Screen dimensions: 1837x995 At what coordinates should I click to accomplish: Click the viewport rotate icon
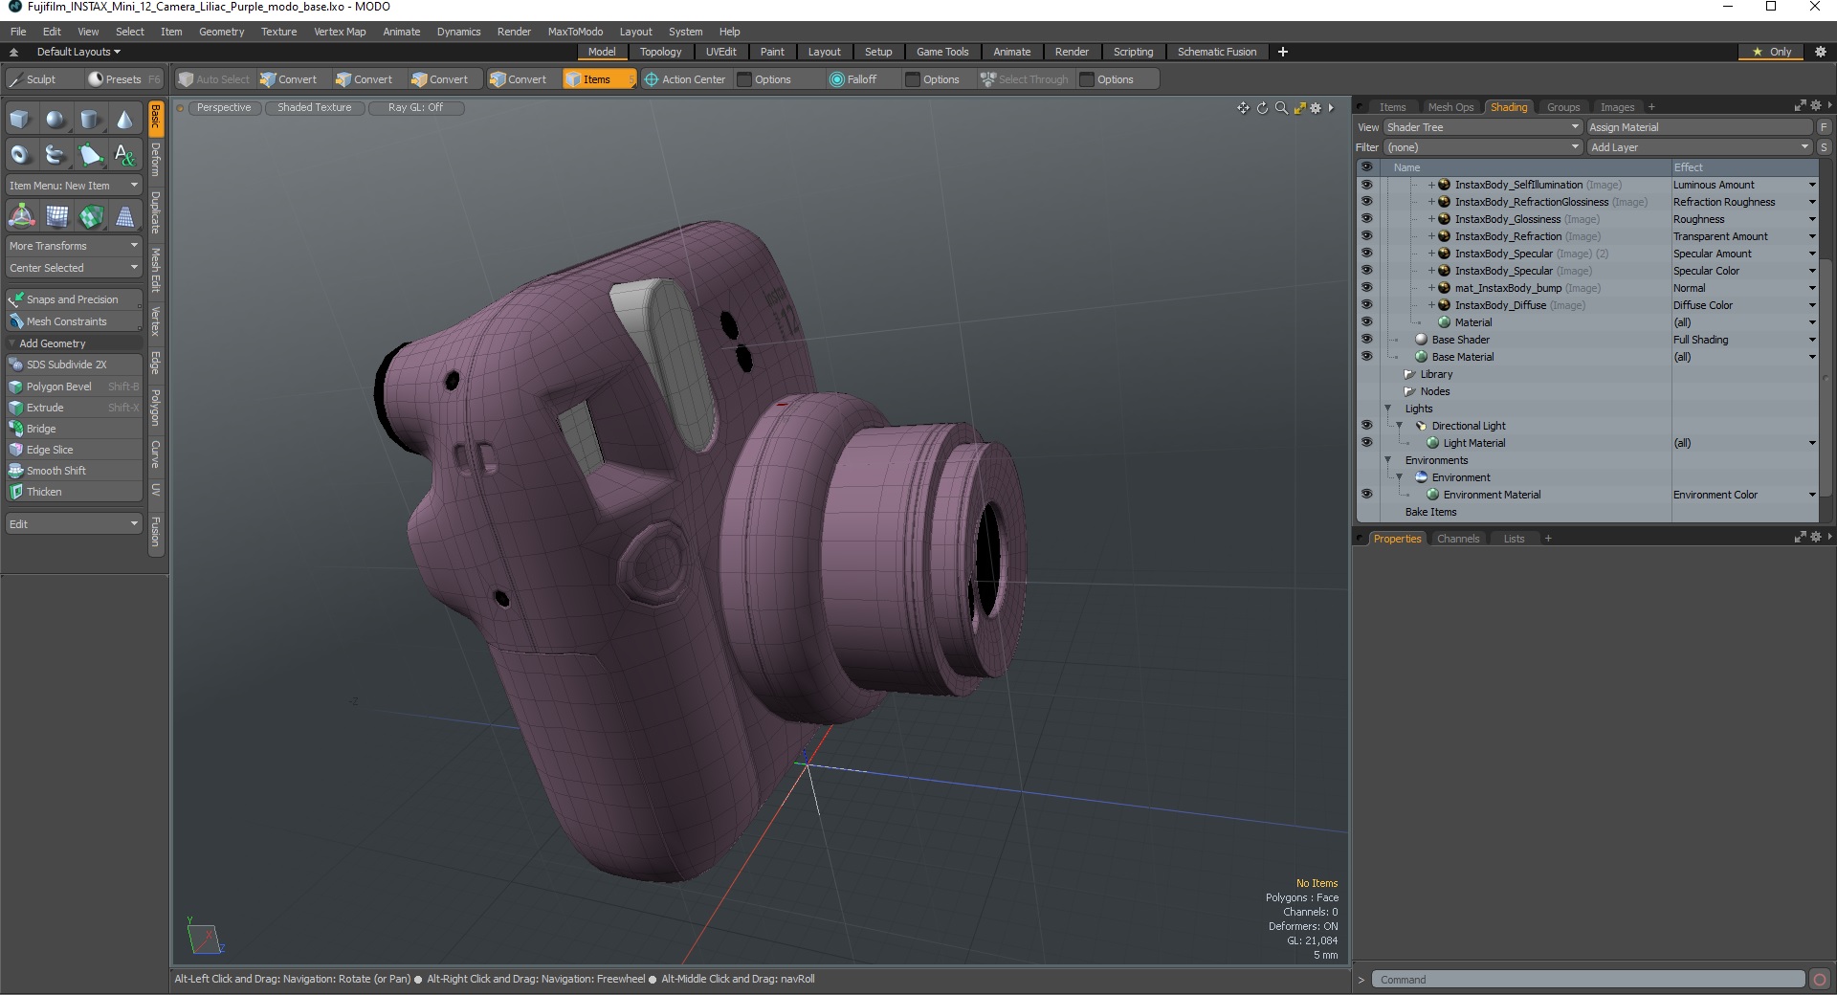pyautogui.click(x=1262, y=108)
